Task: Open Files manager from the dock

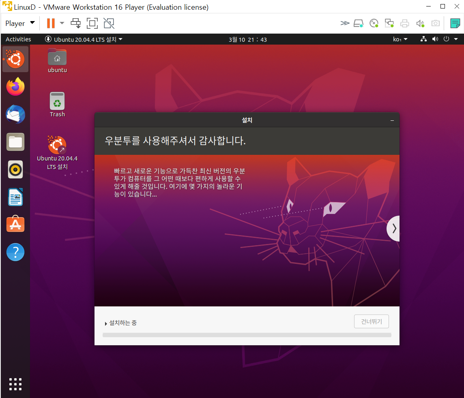Action: pos(15,142)
